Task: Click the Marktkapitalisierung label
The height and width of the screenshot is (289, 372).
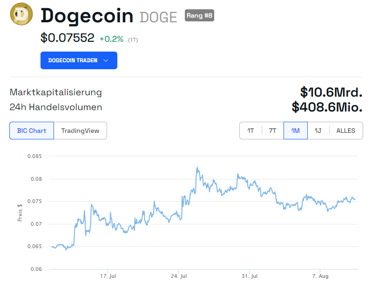Action: 55,92
